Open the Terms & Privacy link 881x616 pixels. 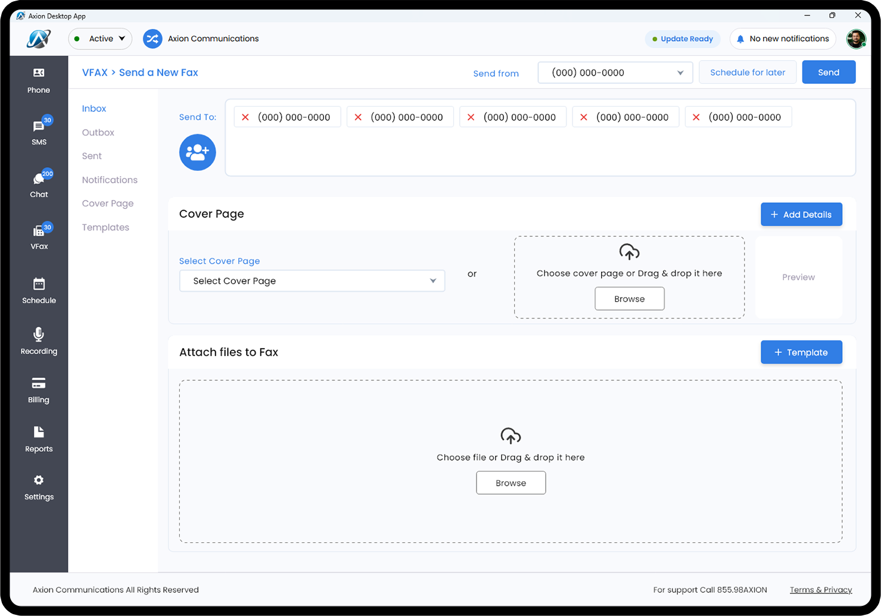821,590
